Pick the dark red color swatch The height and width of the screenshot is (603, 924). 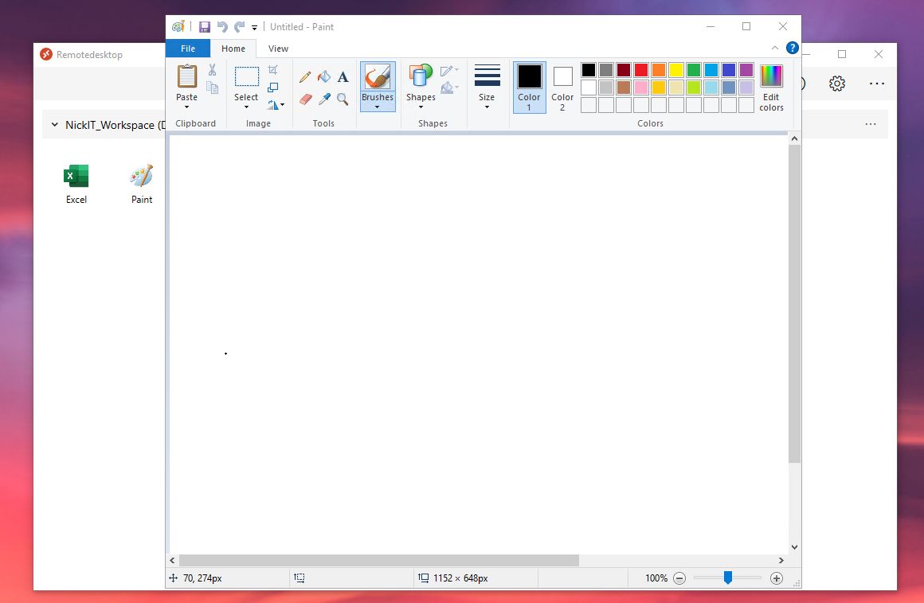coord(624,70)
